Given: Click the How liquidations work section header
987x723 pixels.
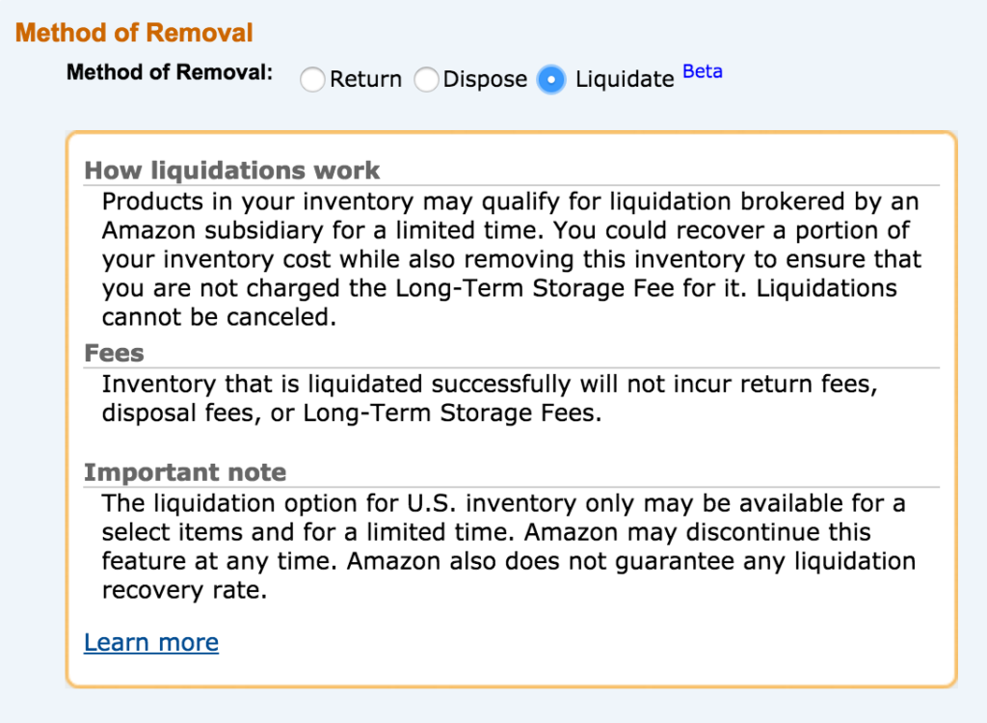Looking at the screenshot, I should tap(231, 170).
